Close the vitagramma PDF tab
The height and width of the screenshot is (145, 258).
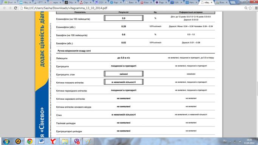pyautogui.click(x=212, y=3)
